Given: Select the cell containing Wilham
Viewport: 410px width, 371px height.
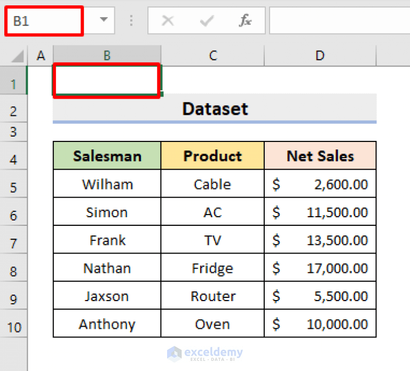Looking at the screenshot, I should click(107, 184).
